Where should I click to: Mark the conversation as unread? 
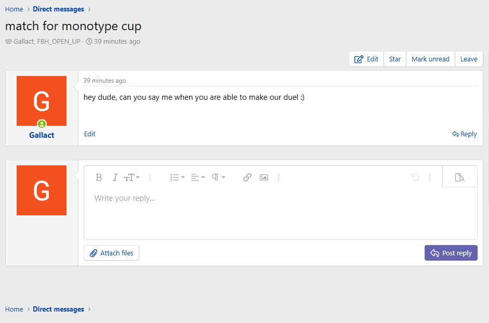pyautogui.click(x=430, y=59)
